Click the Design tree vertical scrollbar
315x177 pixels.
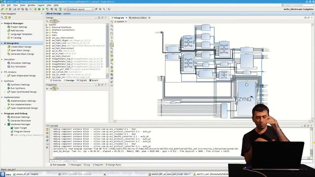[107, 51]
